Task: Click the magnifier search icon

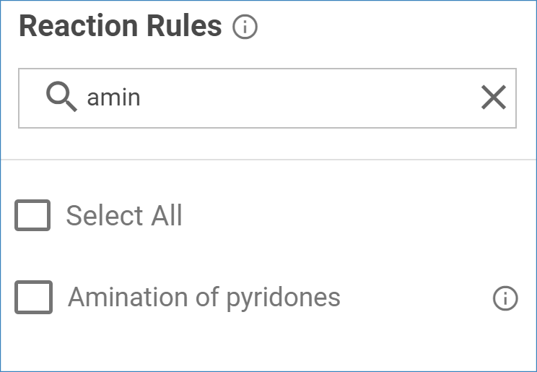Action: pos(61,97)
